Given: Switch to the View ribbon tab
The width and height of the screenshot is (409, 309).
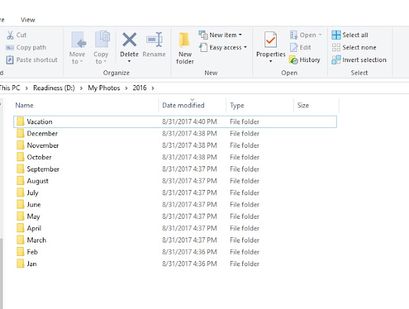Looking at the screenshot, I should point(27,20).
